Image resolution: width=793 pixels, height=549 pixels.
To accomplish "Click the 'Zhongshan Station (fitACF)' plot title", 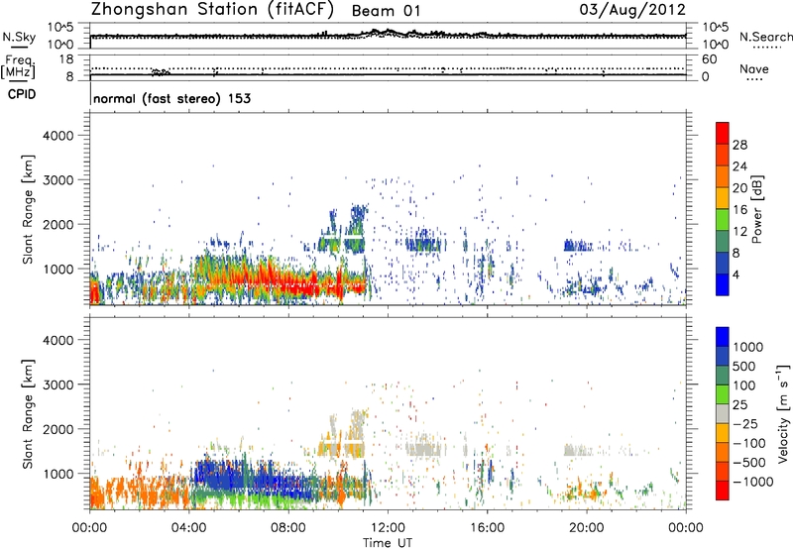I will [212, 10].
